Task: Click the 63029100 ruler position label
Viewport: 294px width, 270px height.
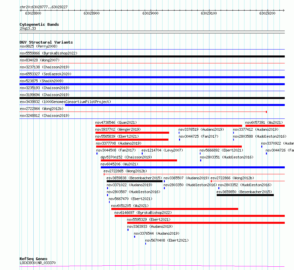Action: tap(209, 13)
